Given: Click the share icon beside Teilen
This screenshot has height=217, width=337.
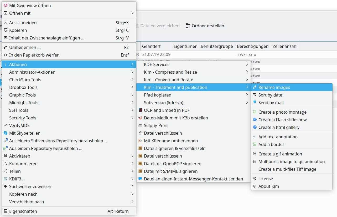Looking at the screenshot, I should tap(6, 171).
